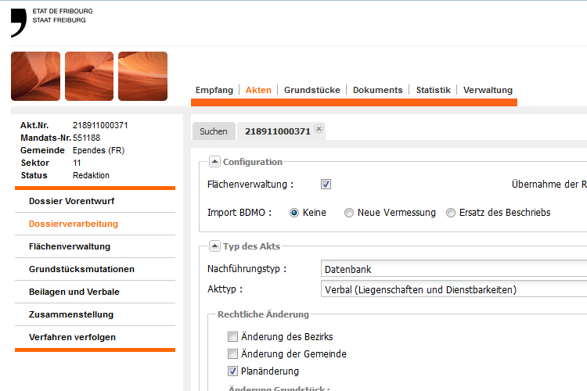587x391 pixels.
Task: Click the third canyon banner image
Action: tap(142, 77)
